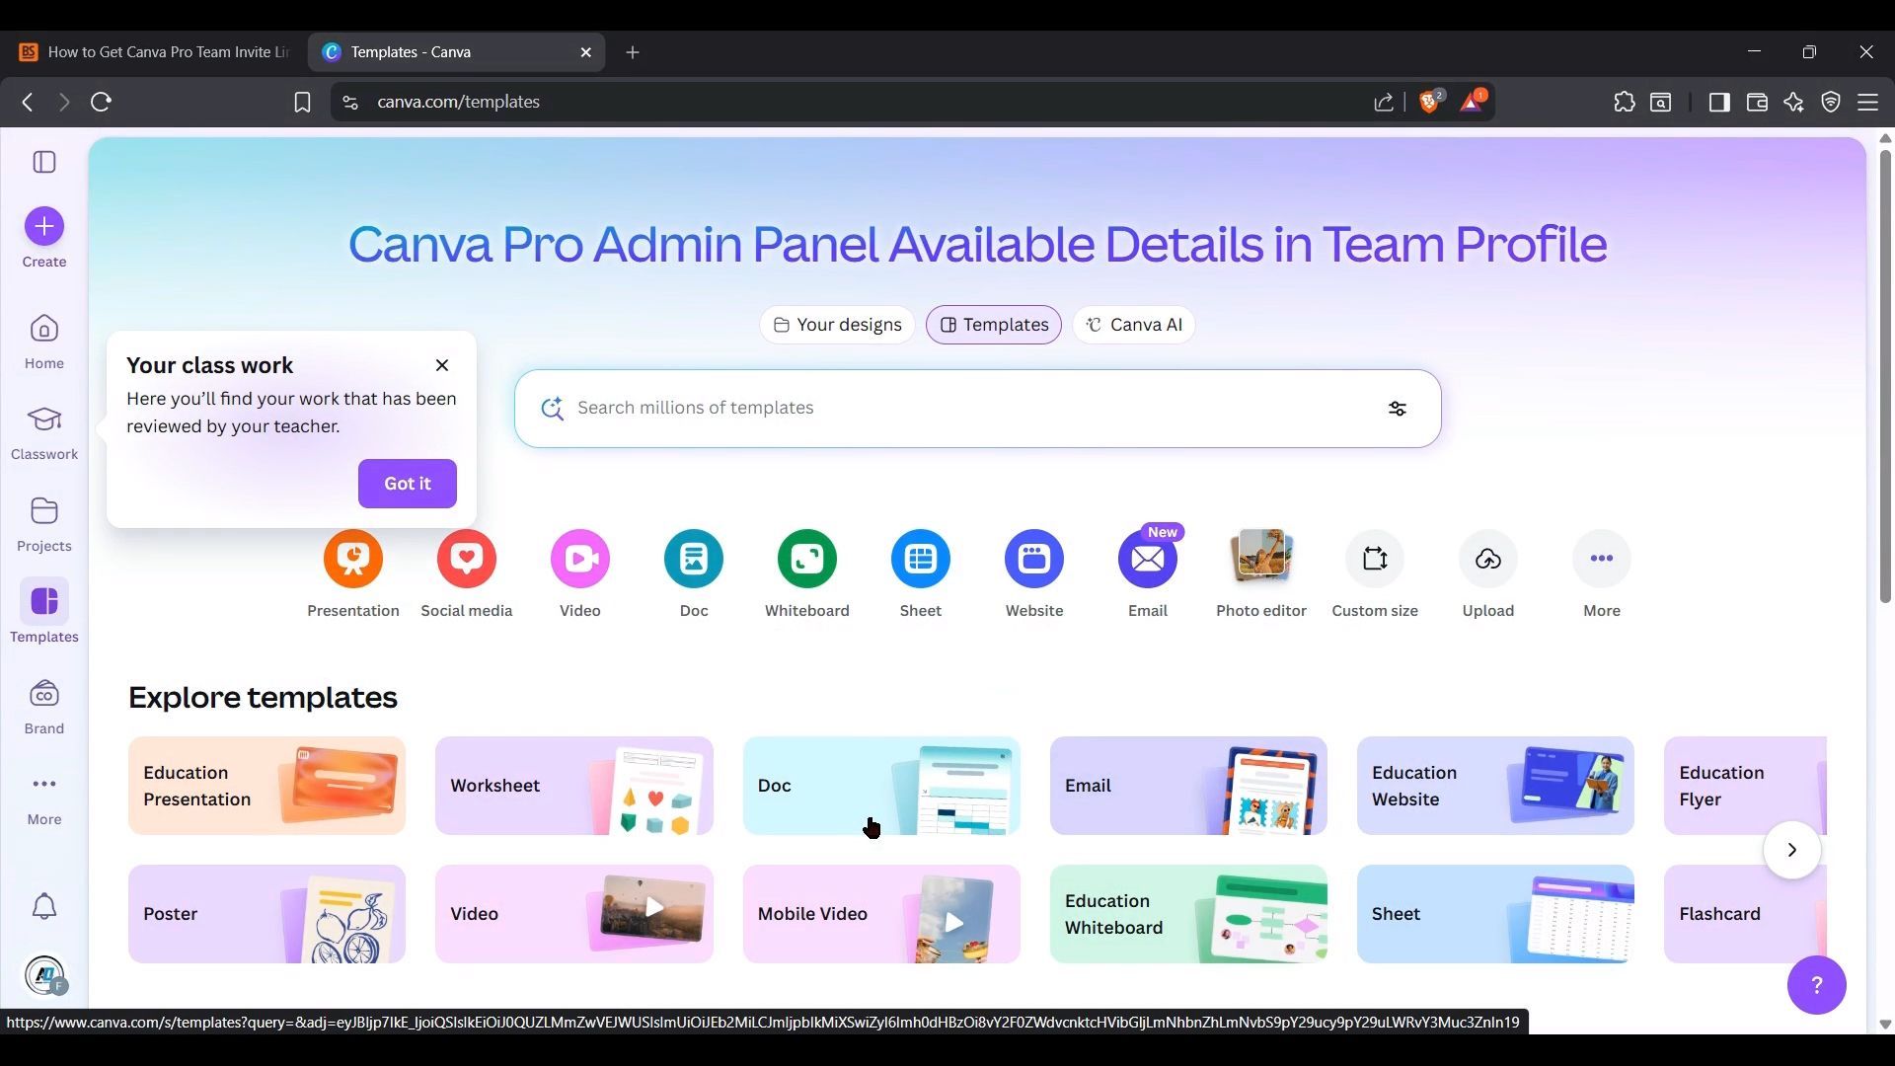Start a new Whiteboard design

(806, 559)
